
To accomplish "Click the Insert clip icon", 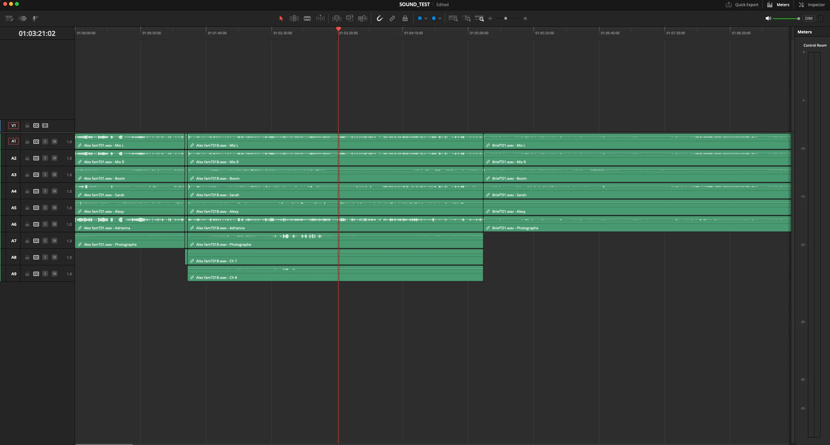I will click(x=336, y=18).
